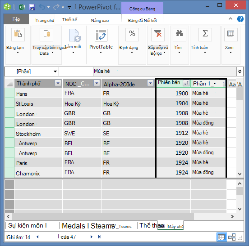Click the select-all corner of grid
Viewport: 249px width, 246px height.
9,83
